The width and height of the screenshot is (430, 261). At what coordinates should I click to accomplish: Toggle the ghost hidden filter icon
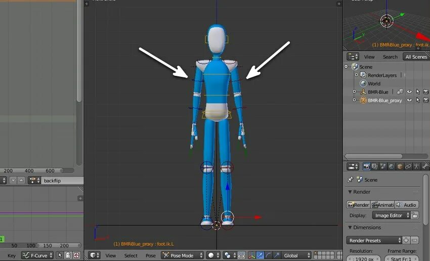pos(68,255)
